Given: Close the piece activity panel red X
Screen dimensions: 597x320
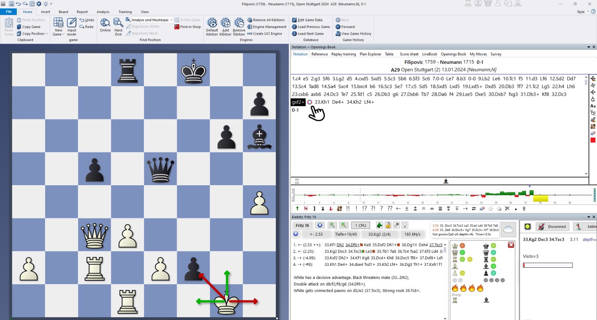Looking at the screenshot, I should tap(511, 245).
